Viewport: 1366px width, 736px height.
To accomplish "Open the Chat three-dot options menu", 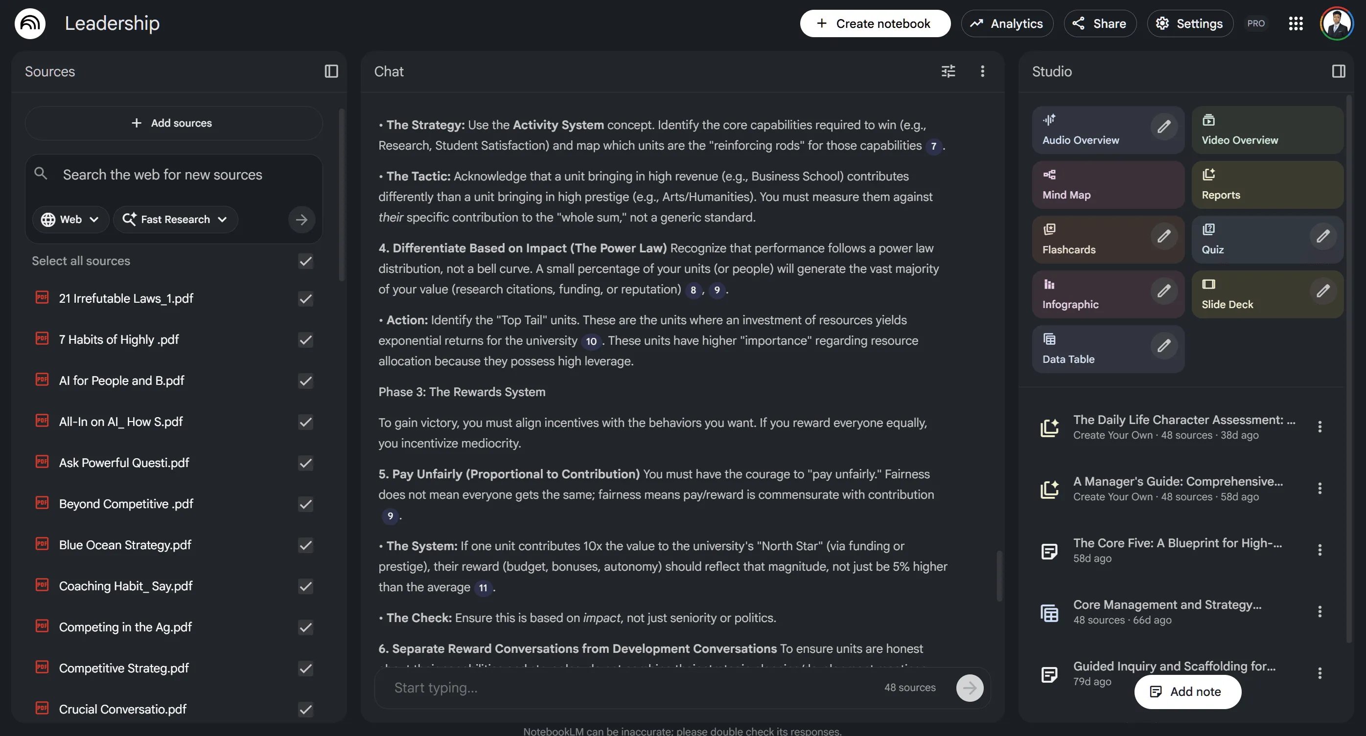I will coord(982,71).
